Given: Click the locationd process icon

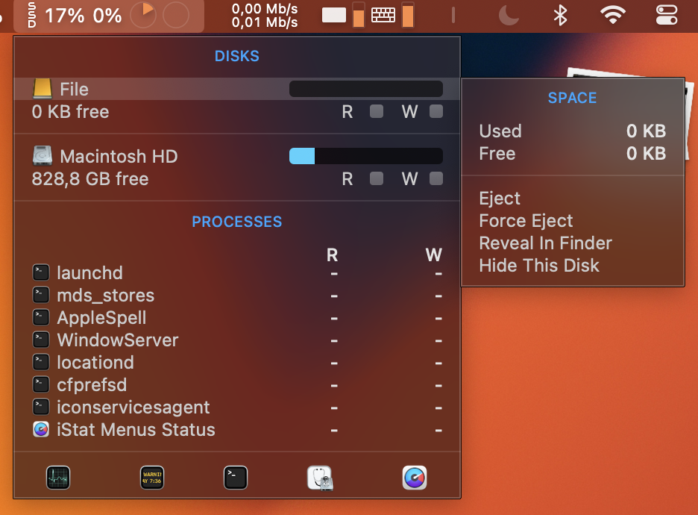Looking at the screenshot, I should point(41,362).
